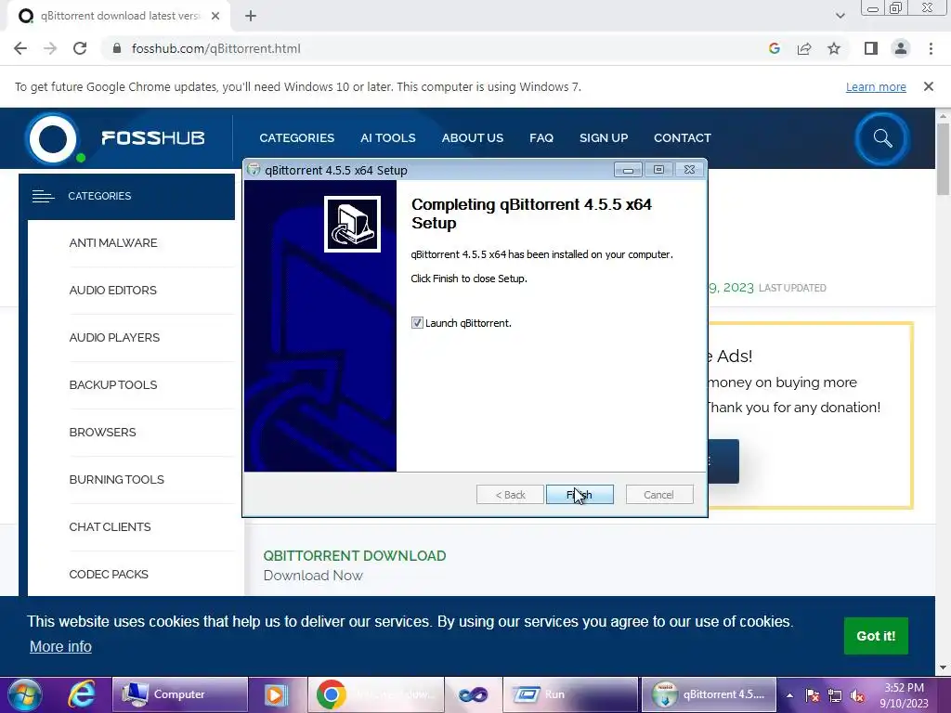Click the browser back arrow
The height and width of the screenshot is (713, 951).
(x=20, y=48)
